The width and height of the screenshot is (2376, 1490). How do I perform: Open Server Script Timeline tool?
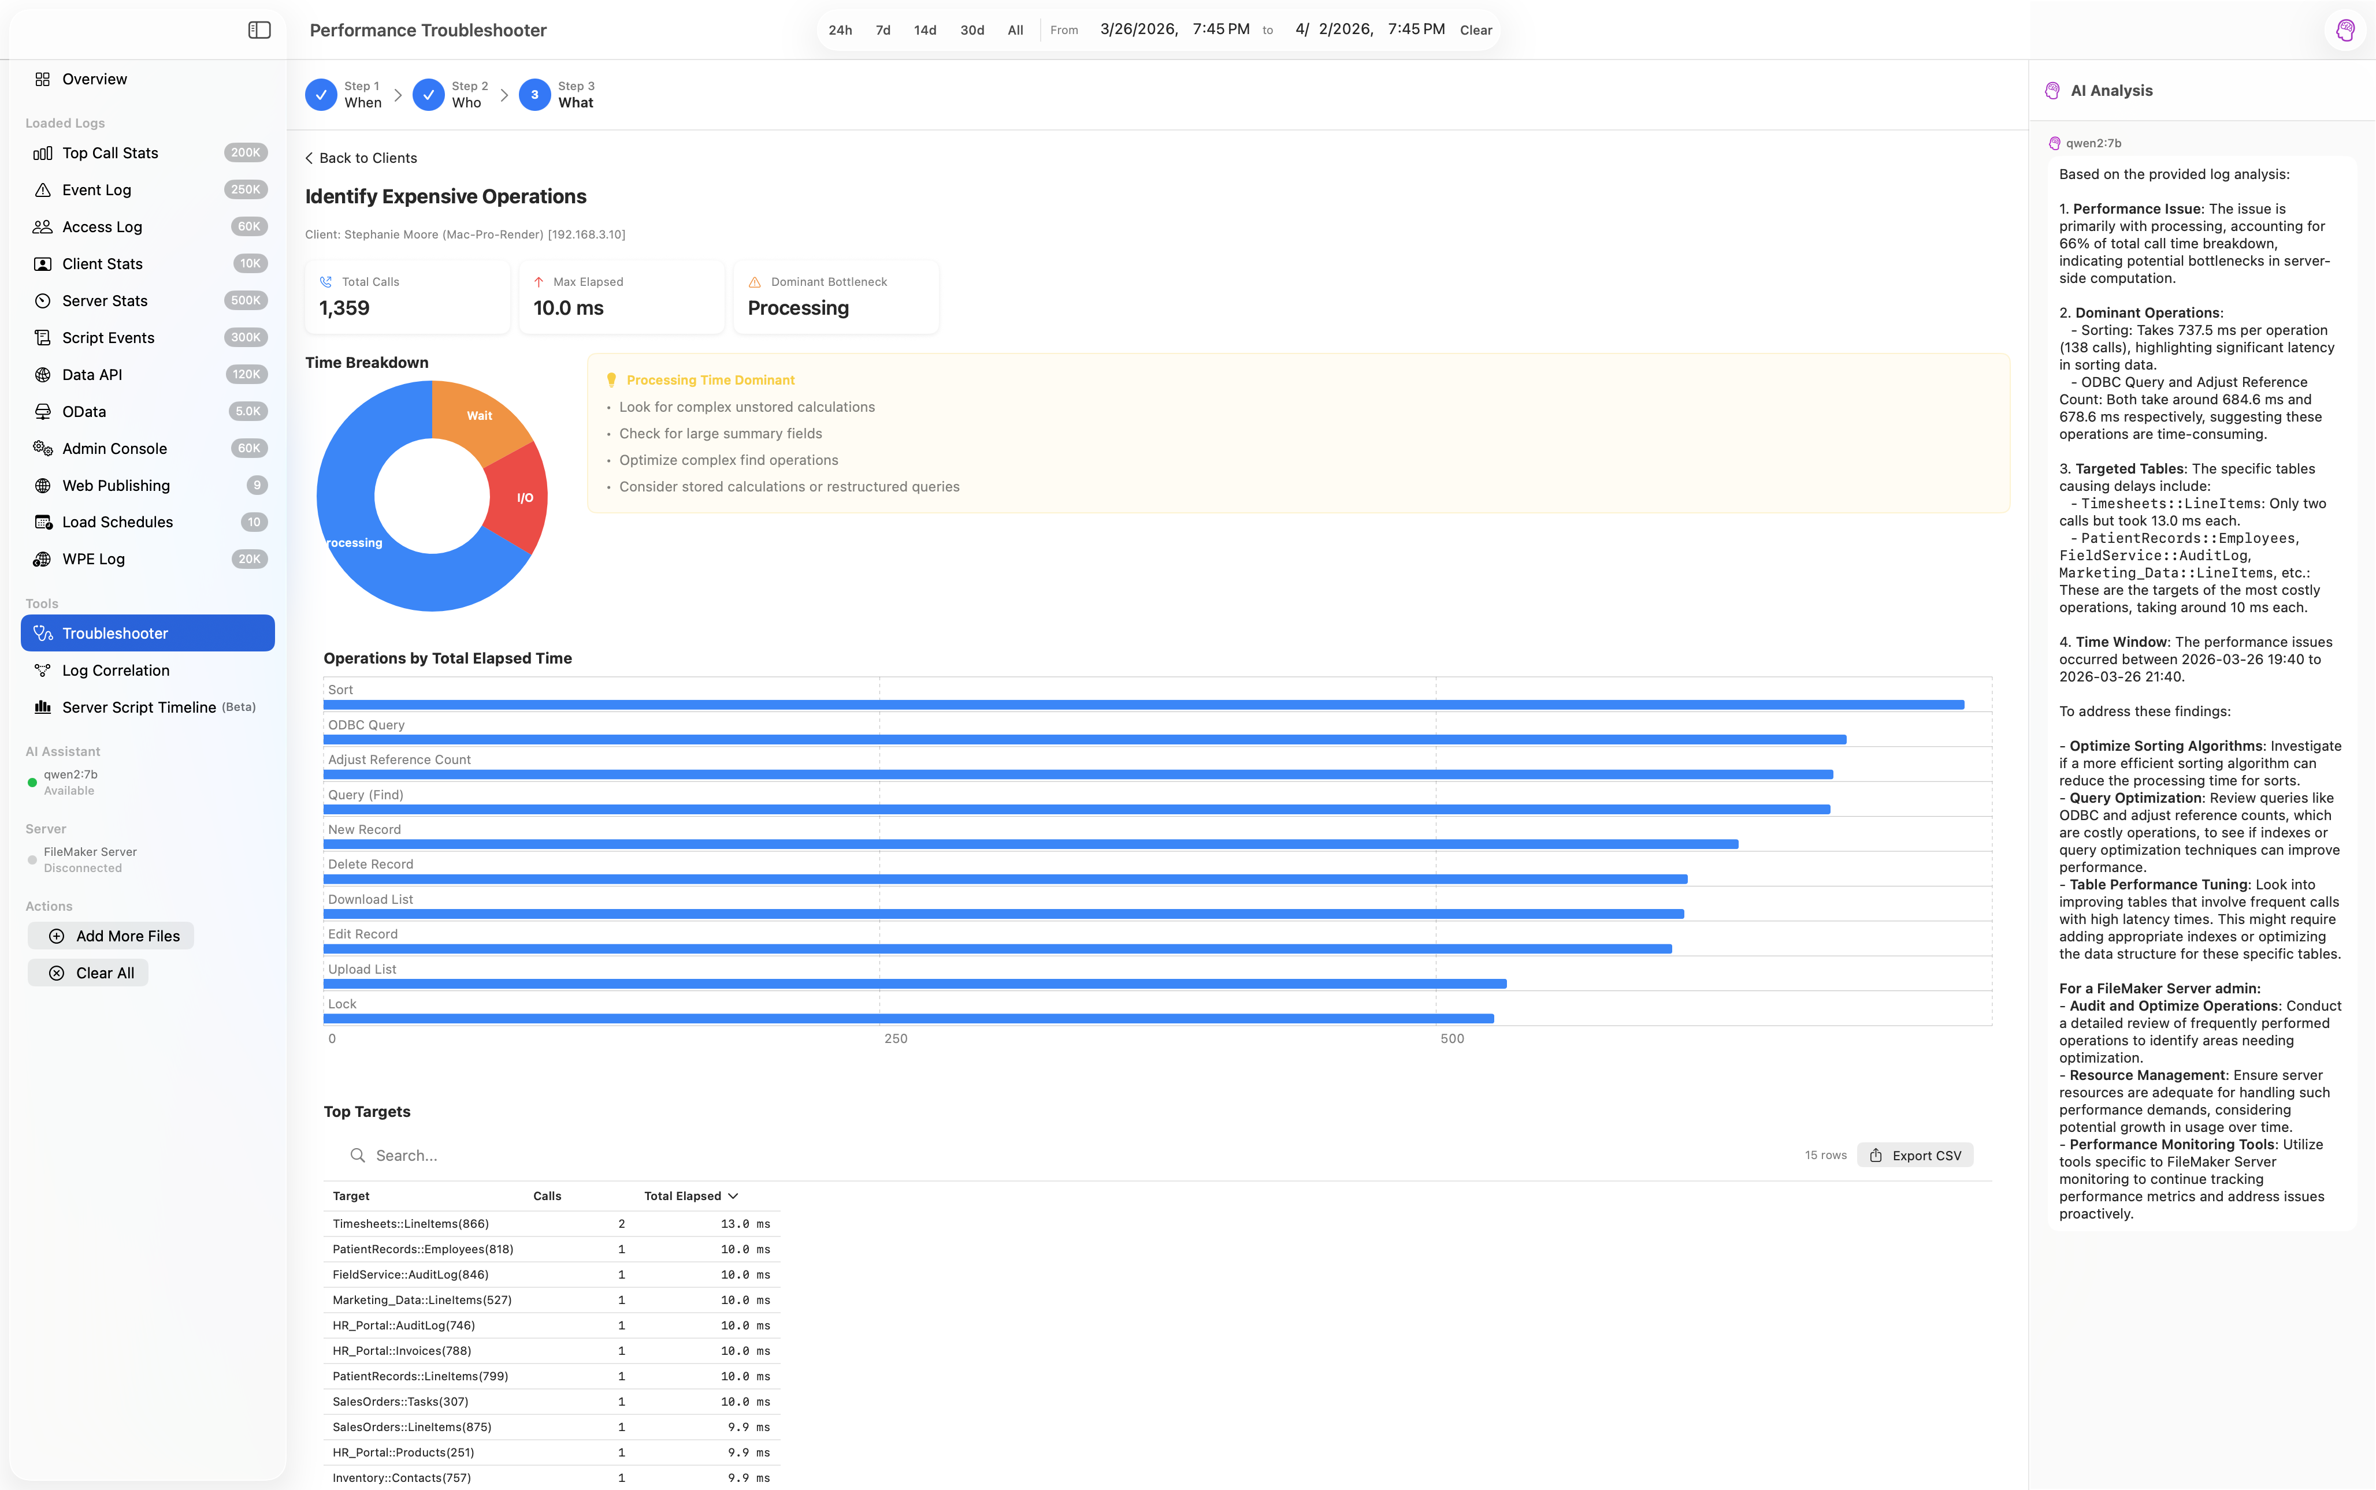click(x=139, y=707)
